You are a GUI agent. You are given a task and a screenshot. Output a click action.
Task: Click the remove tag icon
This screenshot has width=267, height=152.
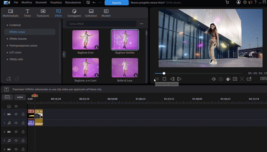point(17,79)
